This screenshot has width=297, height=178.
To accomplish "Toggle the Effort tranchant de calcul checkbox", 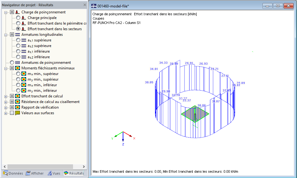I will coord(12,96).
